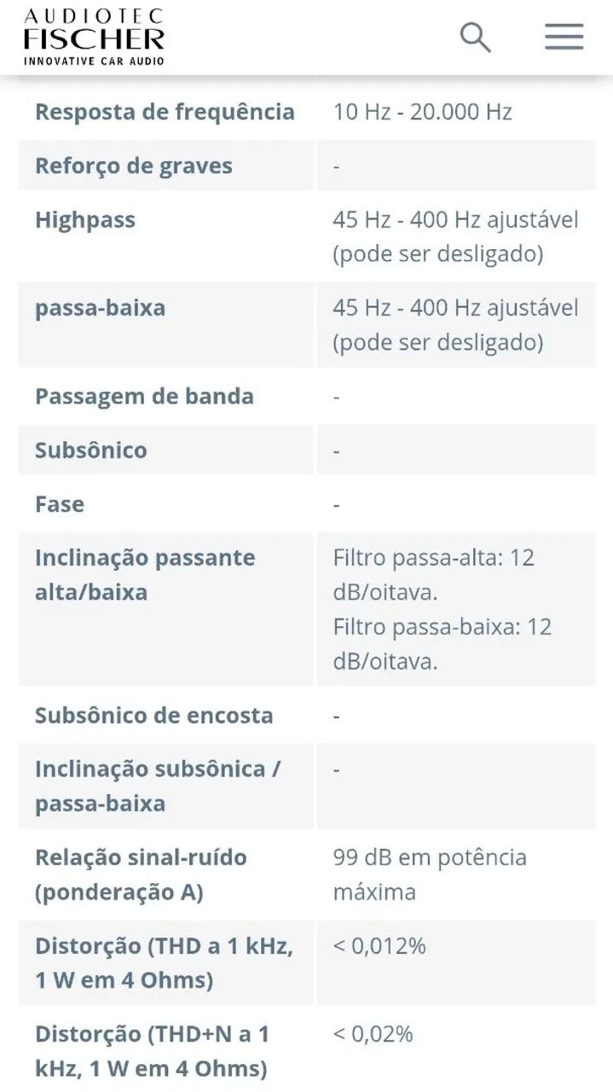
Task: Open the hamburger navigation menu
Action: coord(564,37)
